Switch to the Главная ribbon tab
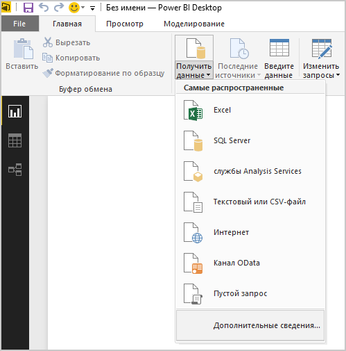Viewport: 346px width, 351px height. 67,24
